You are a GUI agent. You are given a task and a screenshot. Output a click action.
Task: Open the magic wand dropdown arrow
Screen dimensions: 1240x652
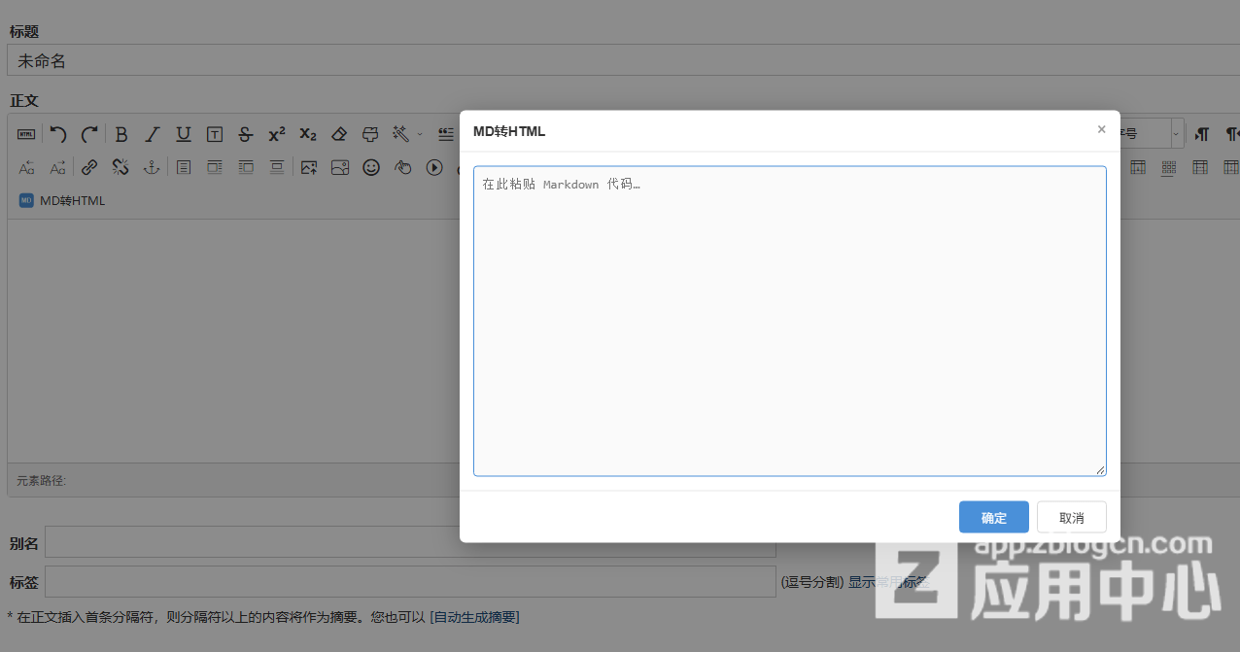coord(420,134)
